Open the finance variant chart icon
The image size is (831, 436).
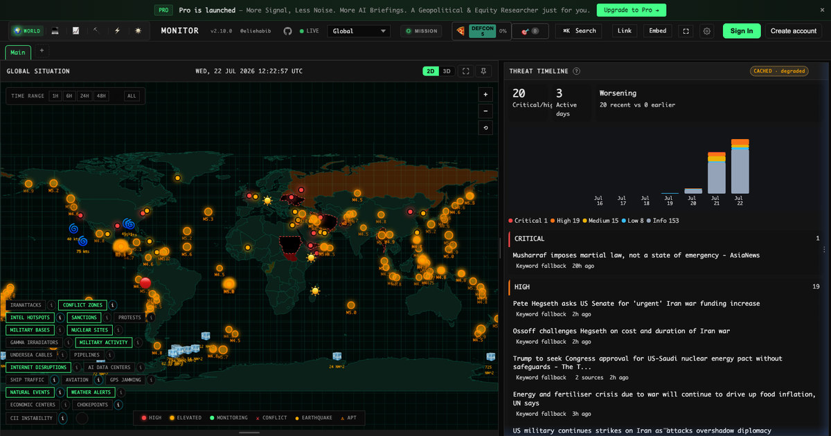[x=75, y=31]
